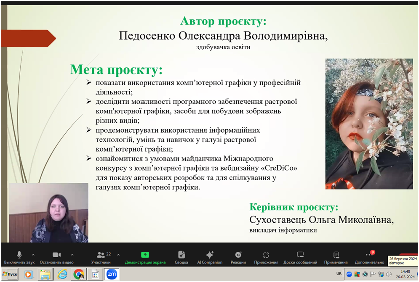The width and height of the screenshot is (419, 282).
Task: Open Google Chrome from taskbar
Action: pyautogui.click(x=79, y=274)
